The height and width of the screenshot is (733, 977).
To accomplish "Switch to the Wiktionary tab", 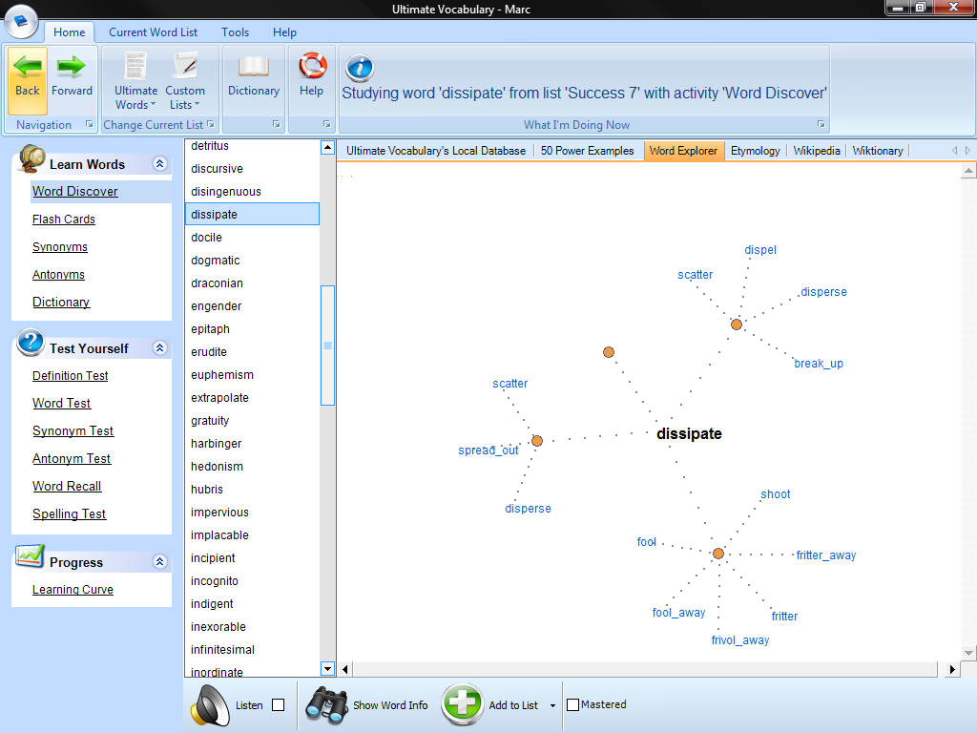I will (x=878, y=151).
